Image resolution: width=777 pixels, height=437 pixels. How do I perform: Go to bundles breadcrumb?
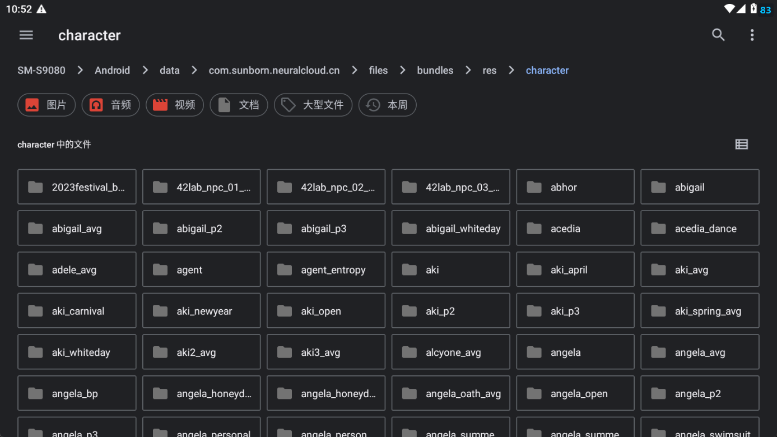point(435,70)
